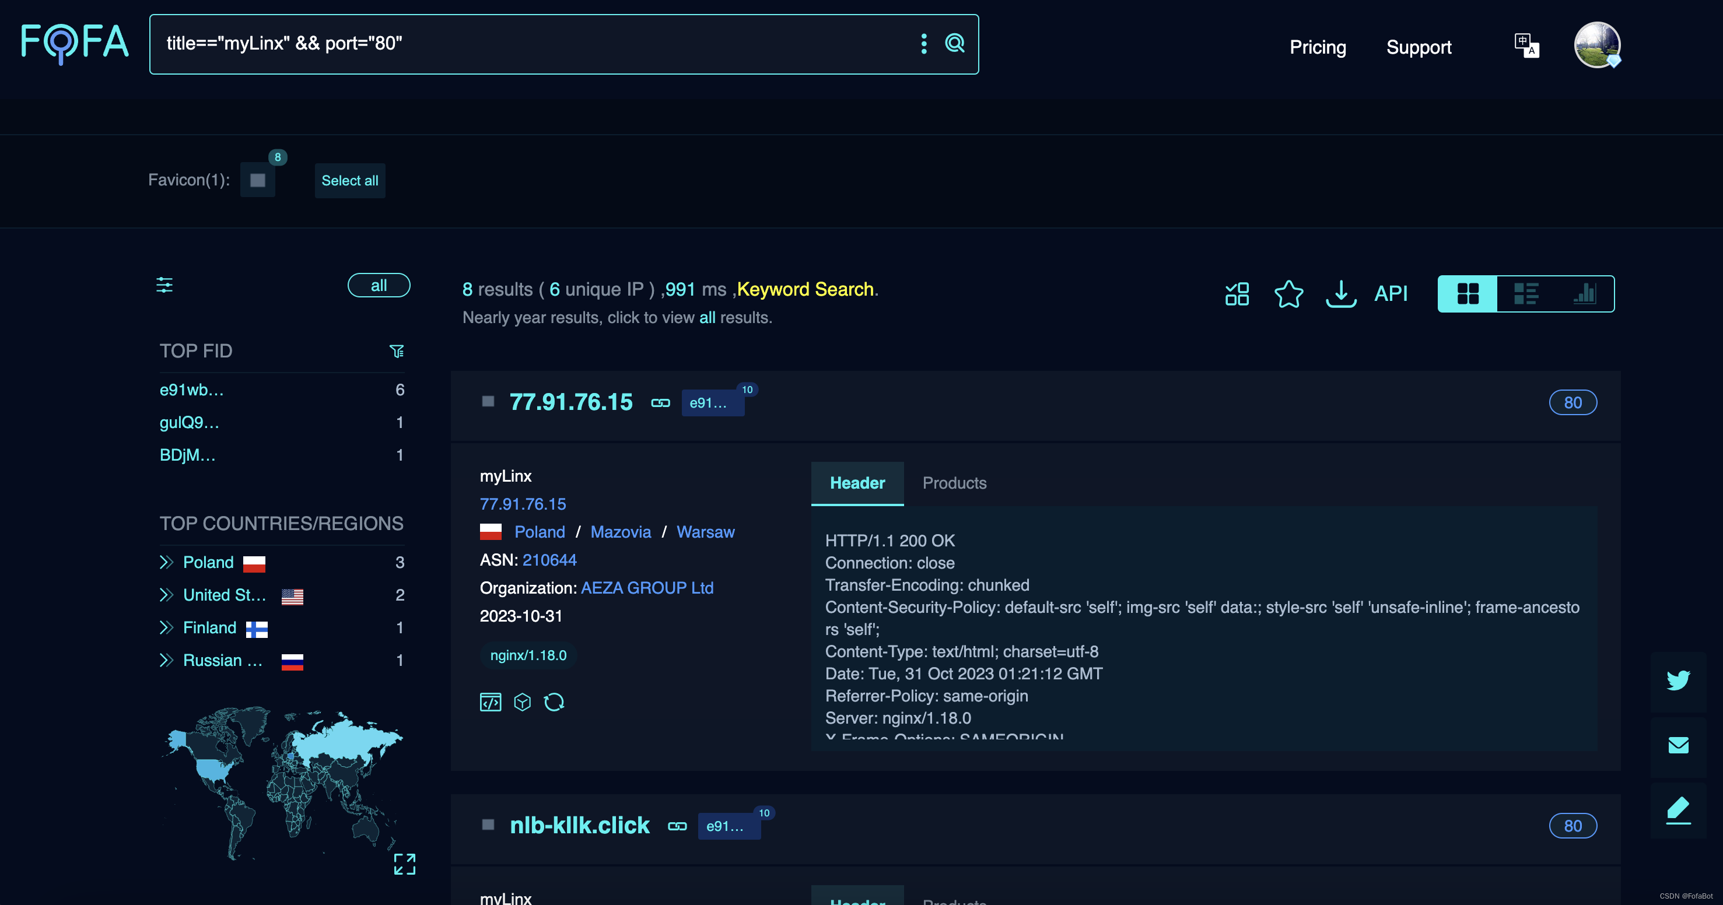Expand the Finland country filter

pyautogui.click(x=167, y=627)
